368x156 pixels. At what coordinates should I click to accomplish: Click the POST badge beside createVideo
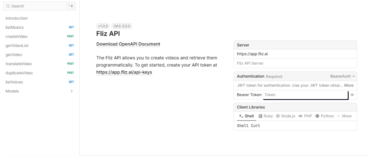coord(70,37)
